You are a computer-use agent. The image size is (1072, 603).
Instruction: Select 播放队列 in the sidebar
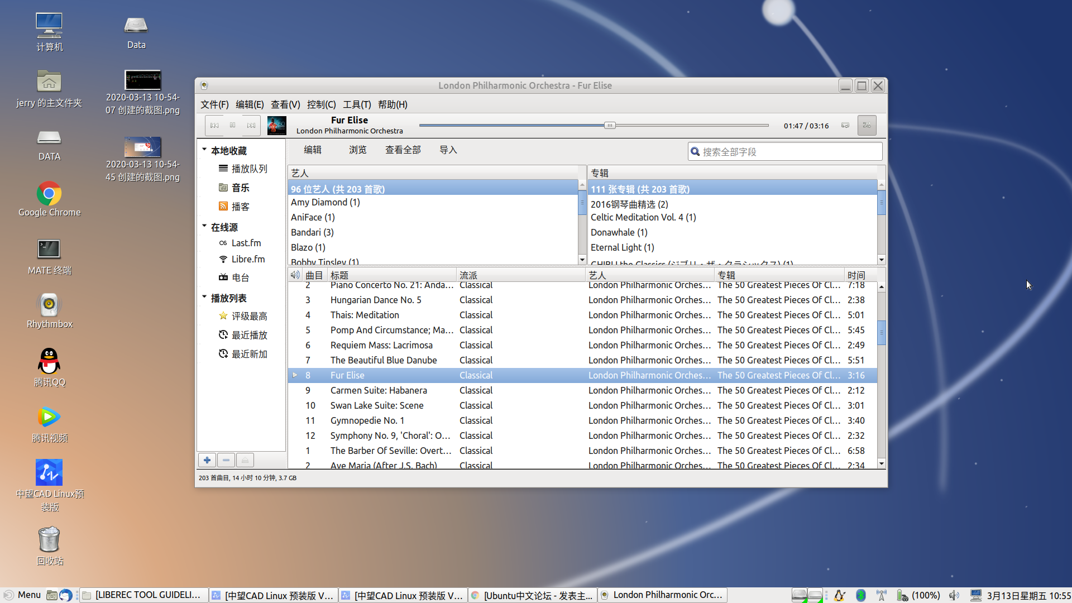(243, 169)
